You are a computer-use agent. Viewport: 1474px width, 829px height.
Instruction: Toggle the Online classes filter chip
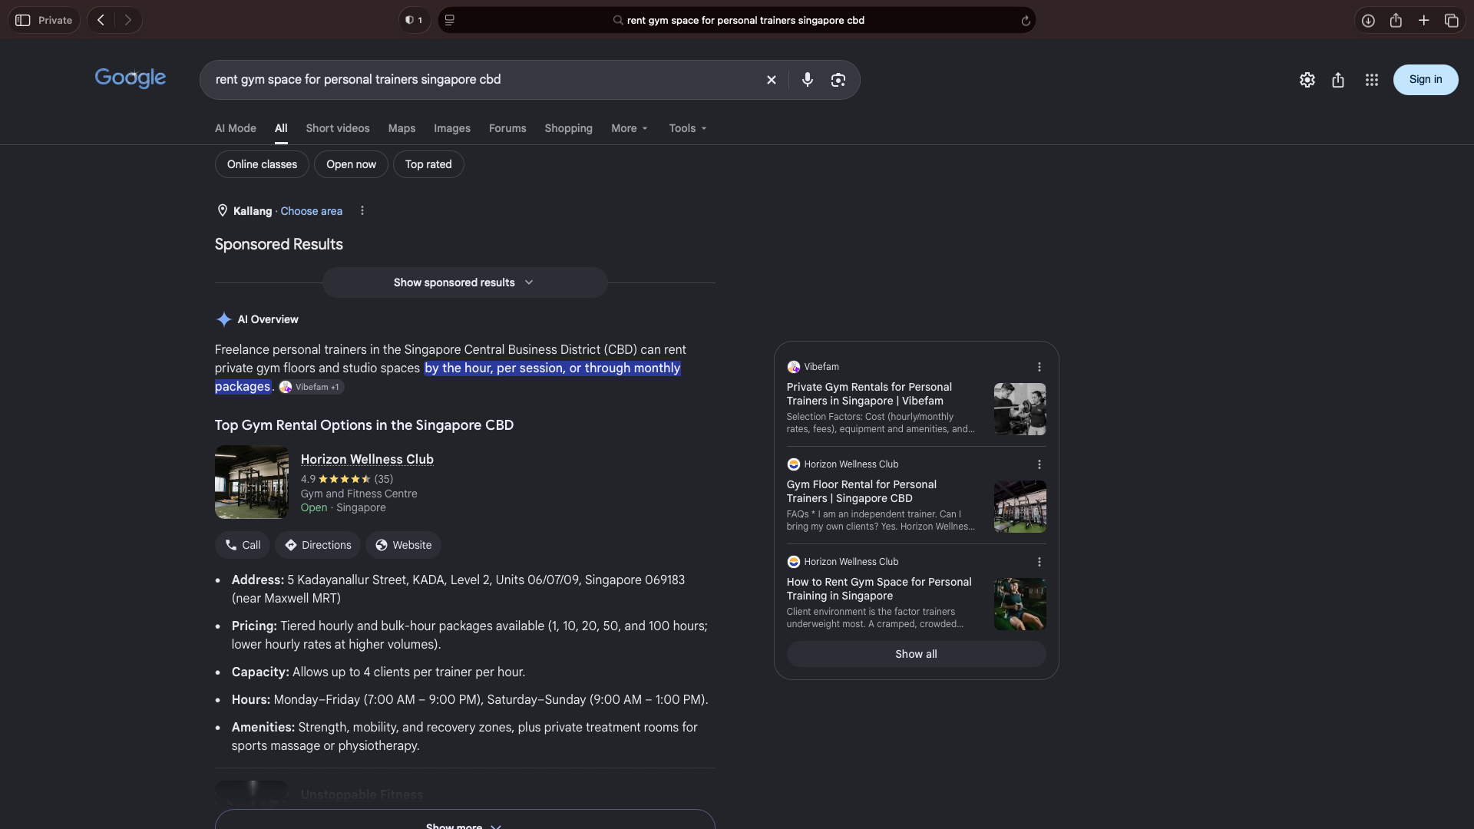point(262,164)
